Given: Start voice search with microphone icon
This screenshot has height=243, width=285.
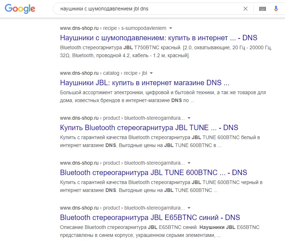Looking at the screenshot, I should point(276,9).
